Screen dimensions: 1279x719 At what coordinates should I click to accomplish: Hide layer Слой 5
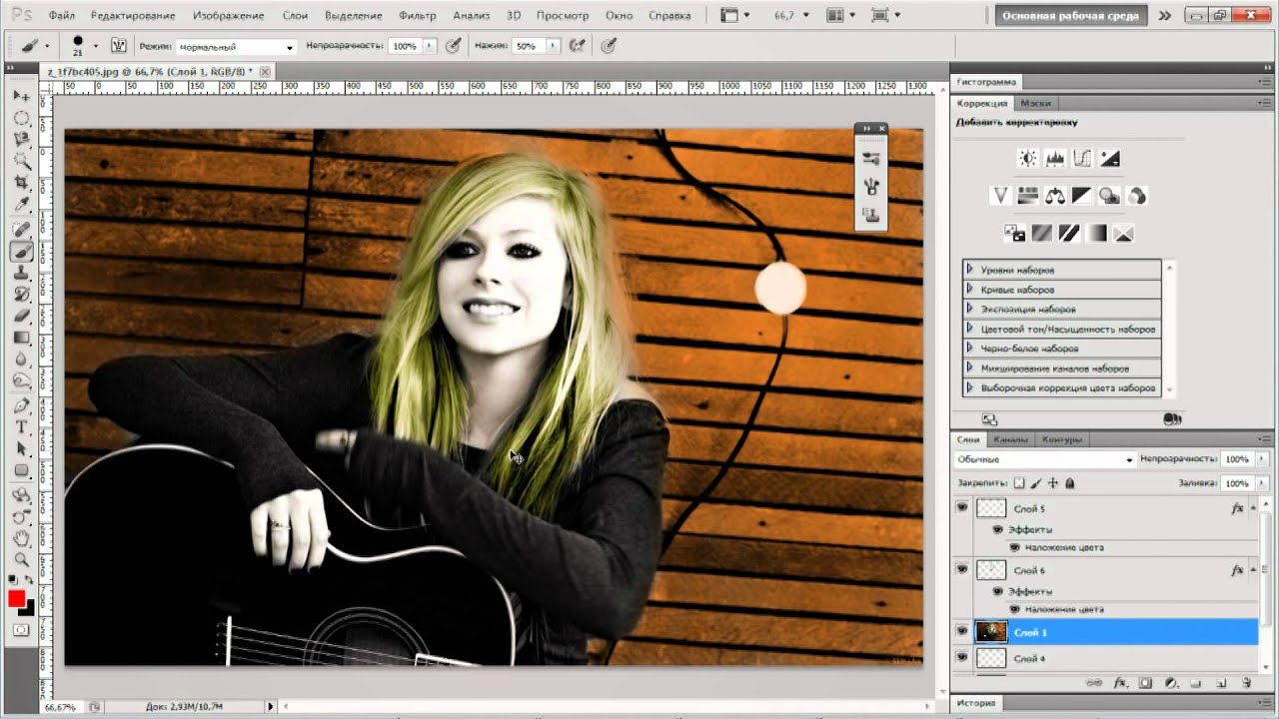(962, 508)
